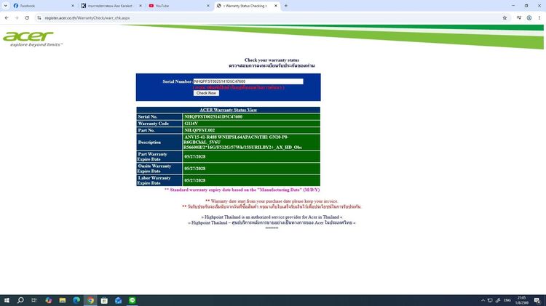Click the Check Now button

(x=206, y=93)
